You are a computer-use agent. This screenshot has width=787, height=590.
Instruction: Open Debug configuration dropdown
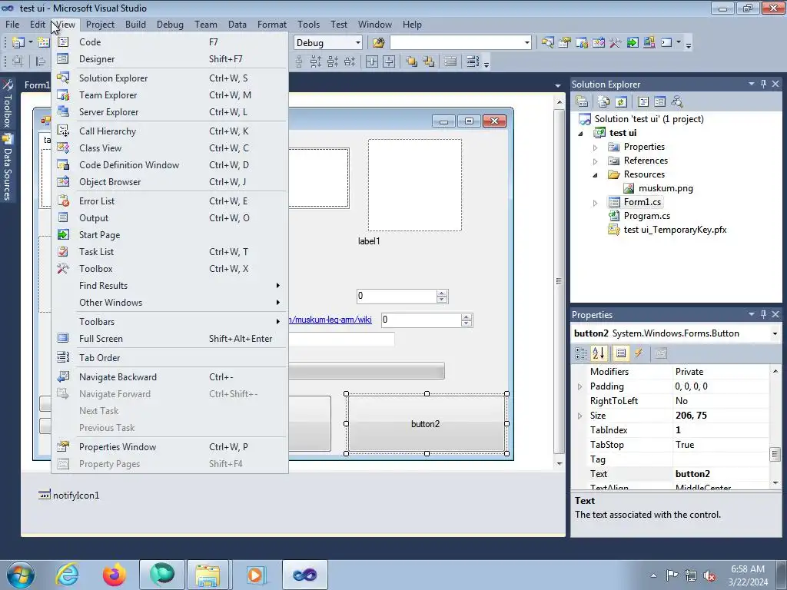pos(357,43)
